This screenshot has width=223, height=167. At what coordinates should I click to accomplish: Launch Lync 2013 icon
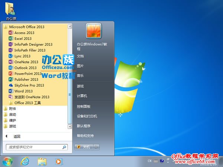11,56
